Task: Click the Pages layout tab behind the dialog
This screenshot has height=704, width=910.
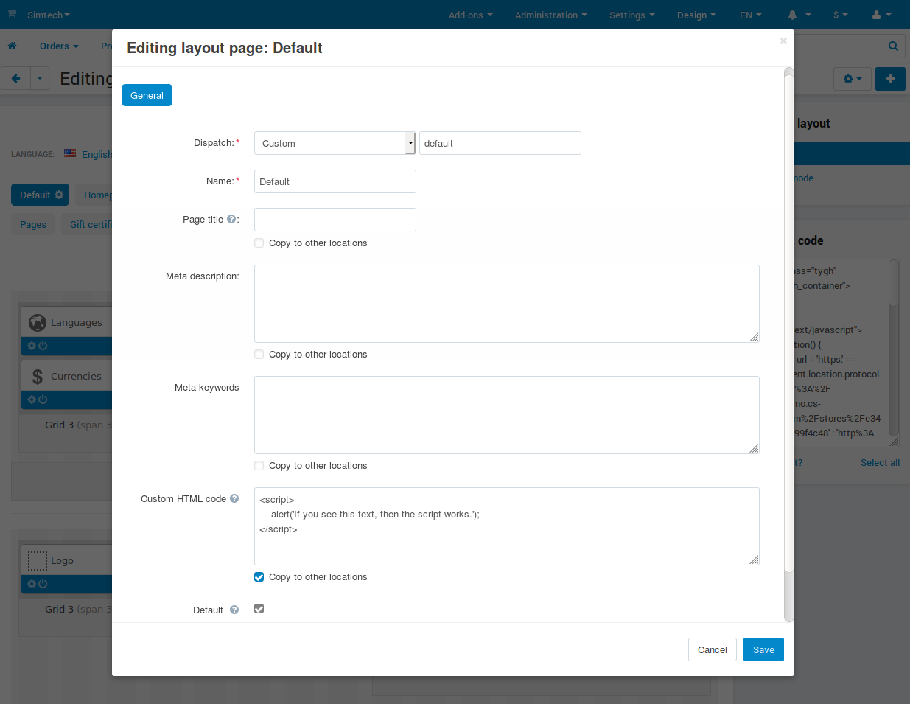Action: (33, 225)
